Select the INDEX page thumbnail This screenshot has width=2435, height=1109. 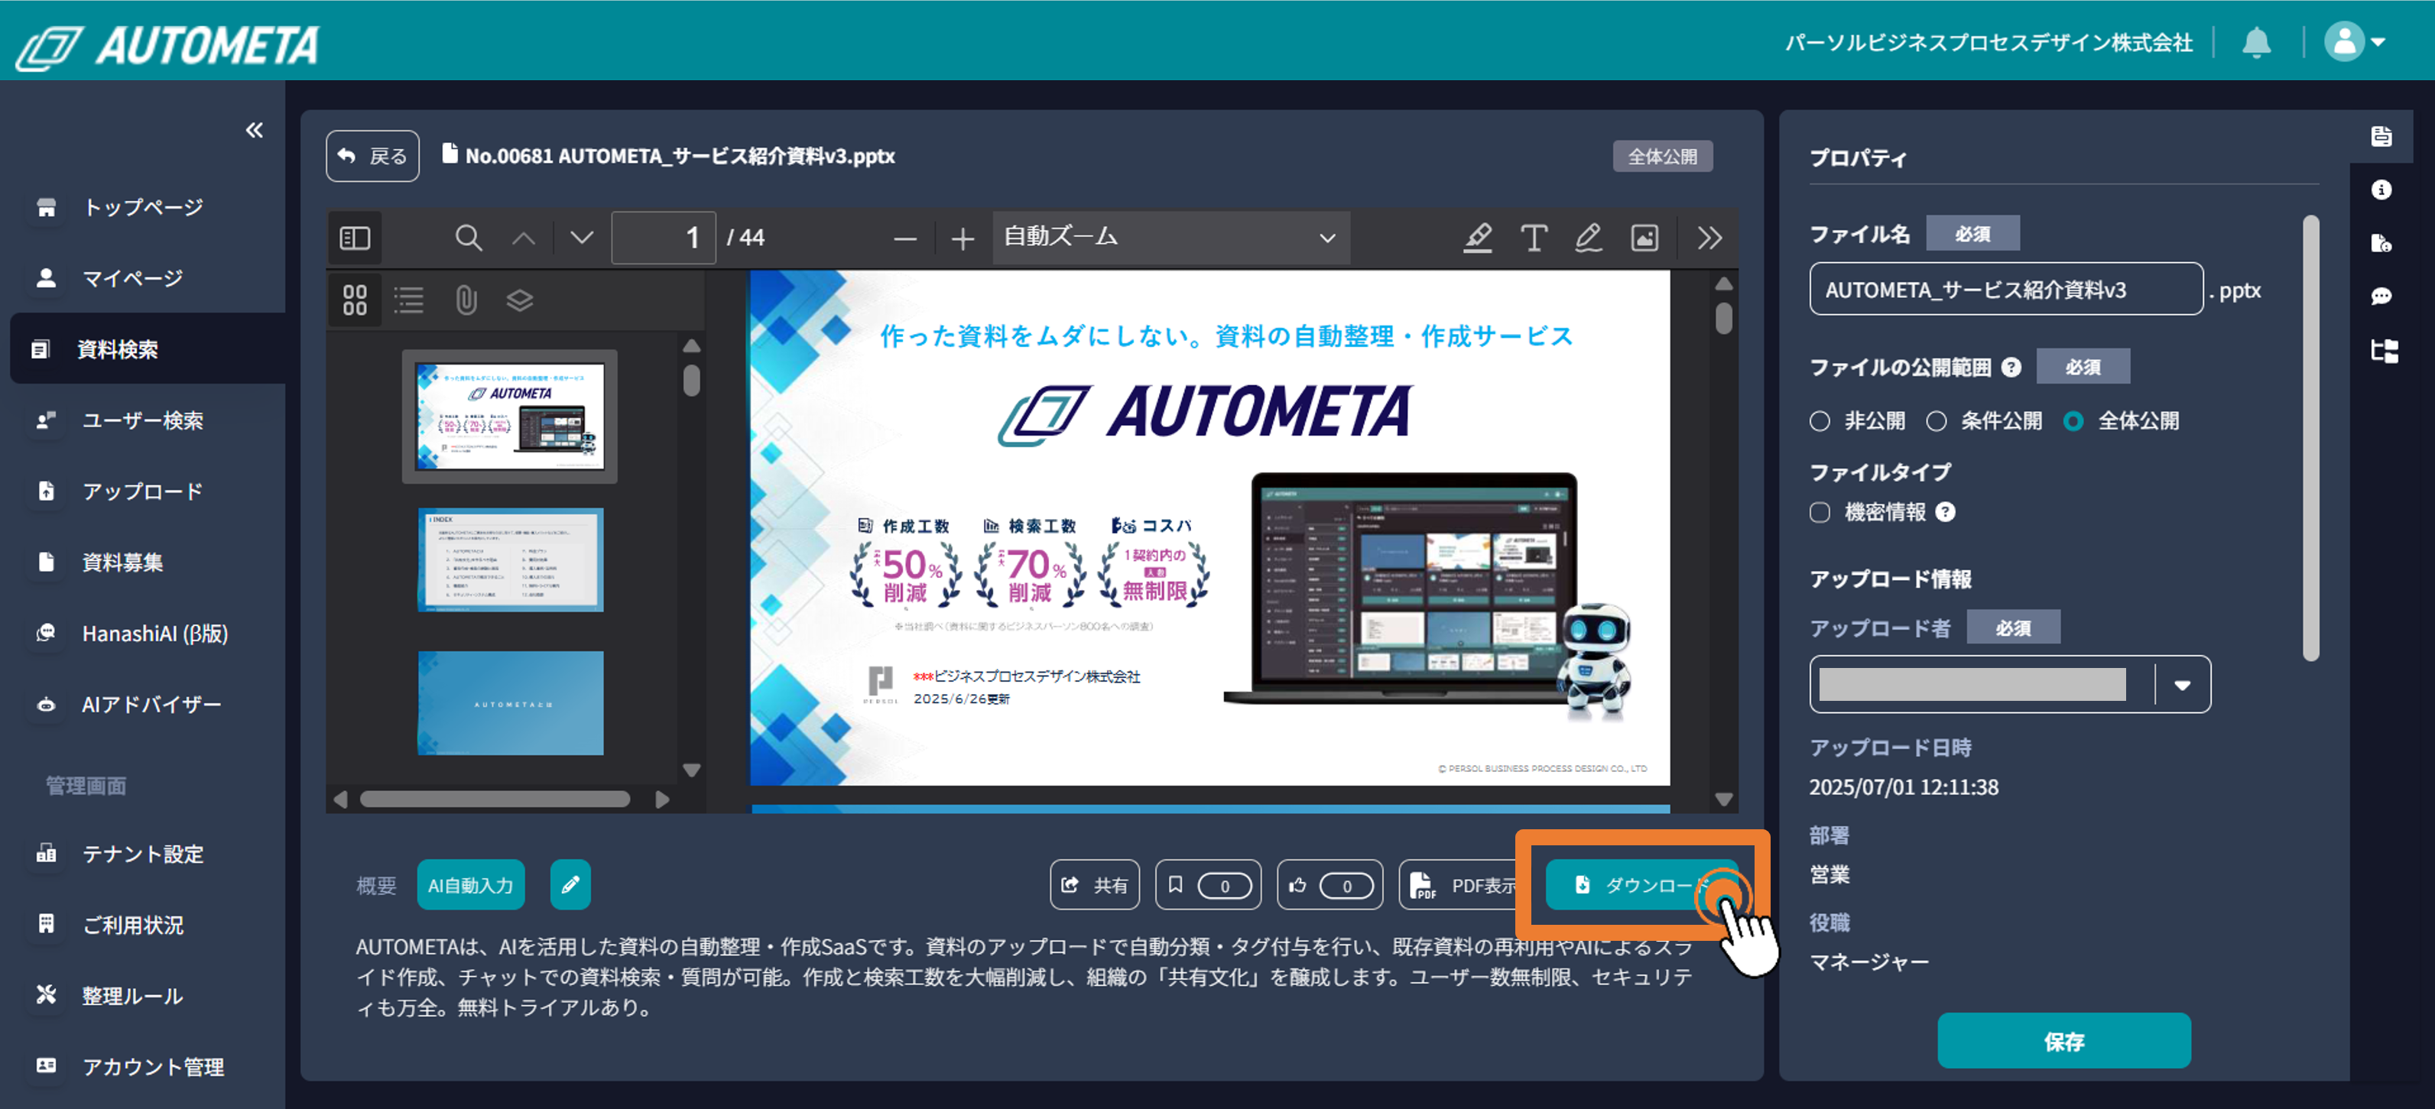(511, 560)
